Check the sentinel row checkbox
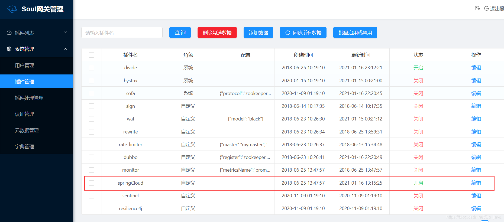This screenshot has height=222, width=504. coord(92,196)
